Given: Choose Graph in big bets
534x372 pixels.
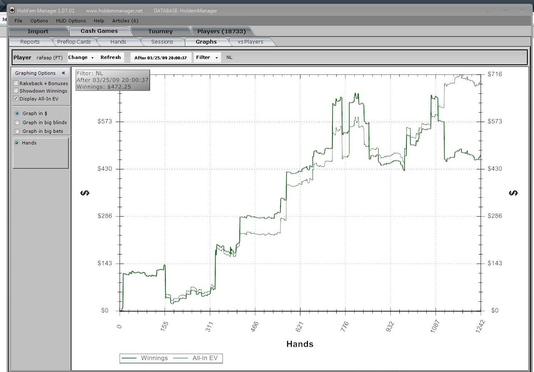Looking at the screenshot, I should [17, 131].
